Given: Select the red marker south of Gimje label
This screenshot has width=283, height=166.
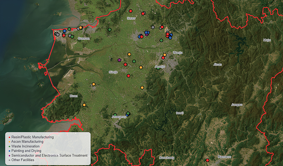Looking at the screenshot, I should (x=128, y=76).
